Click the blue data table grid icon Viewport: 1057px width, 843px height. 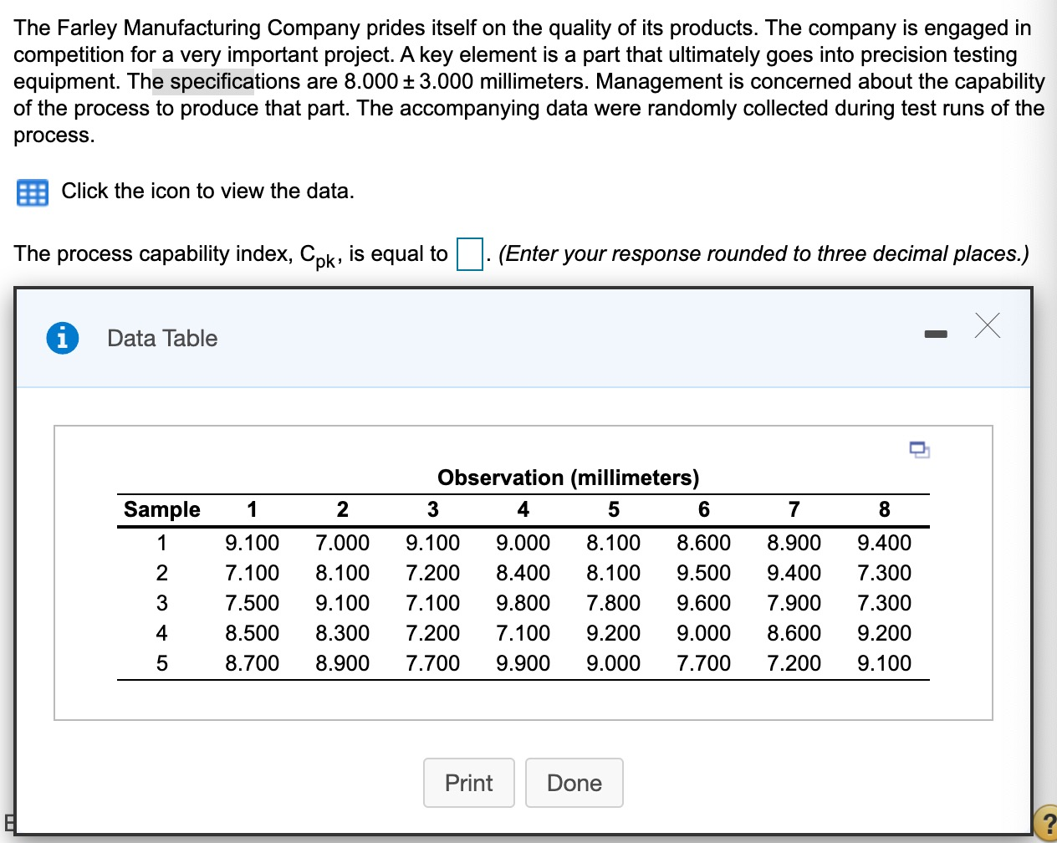(x=32, y=192)
